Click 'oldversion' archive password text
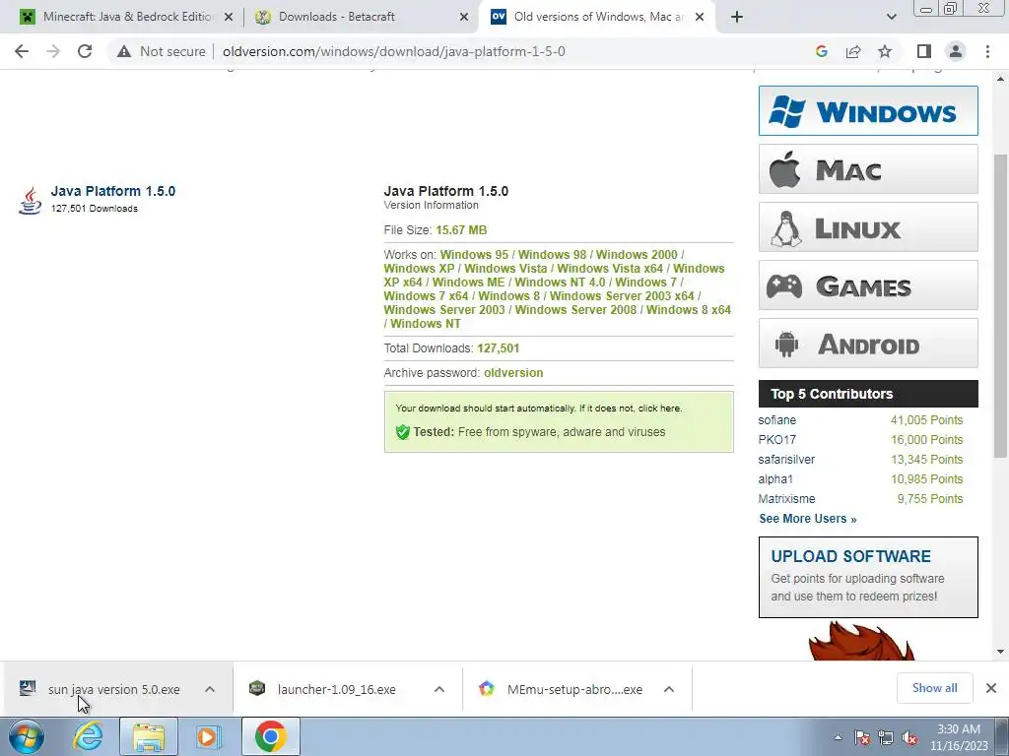The width and height of the screenshot is (1009, 756). click(x=513, y=373)
